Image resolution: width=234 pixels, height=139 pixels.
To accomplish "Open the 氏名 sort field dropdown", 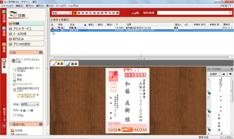I will [62, 13].
